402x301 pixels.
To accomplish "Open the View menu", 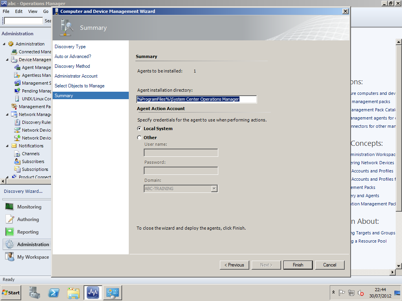I will [x=33, y=11].
